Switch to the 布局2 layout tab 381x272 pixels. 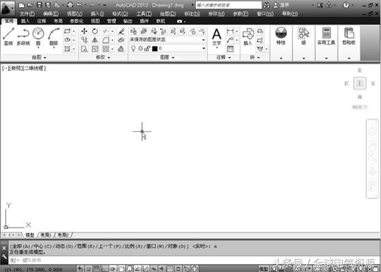pyautogui.click(x=63, y=235)
